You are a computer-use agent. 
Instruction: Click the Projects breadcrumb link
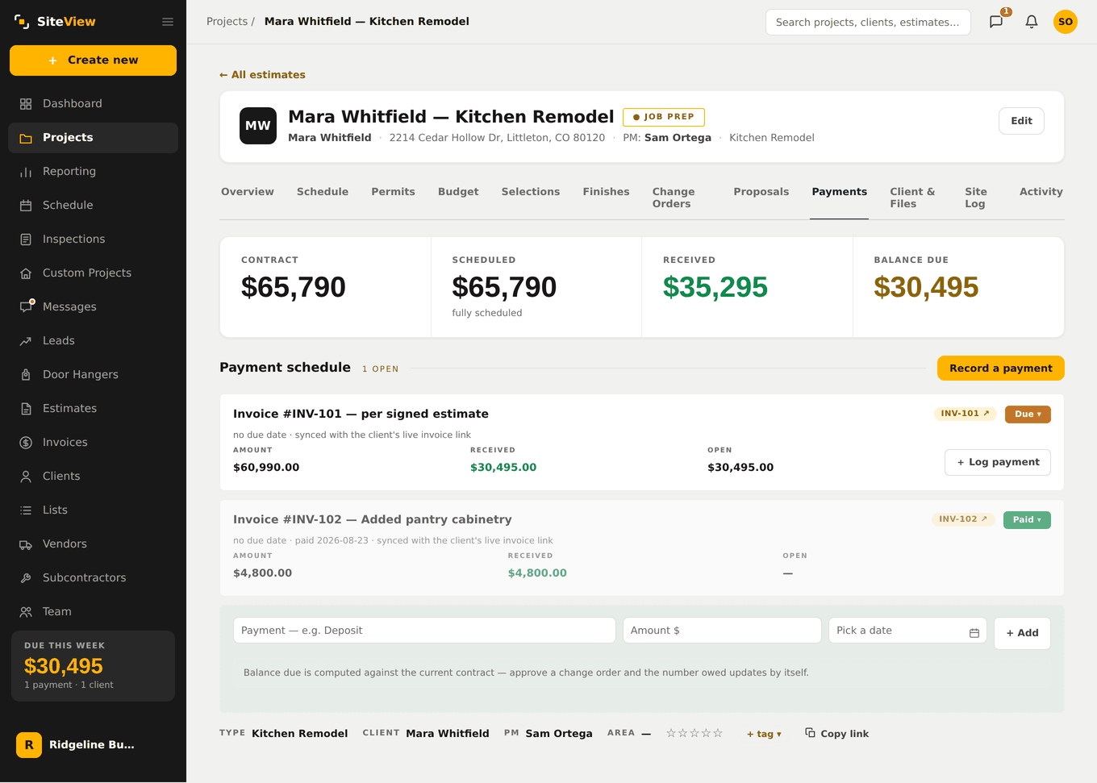coord(227,22)
